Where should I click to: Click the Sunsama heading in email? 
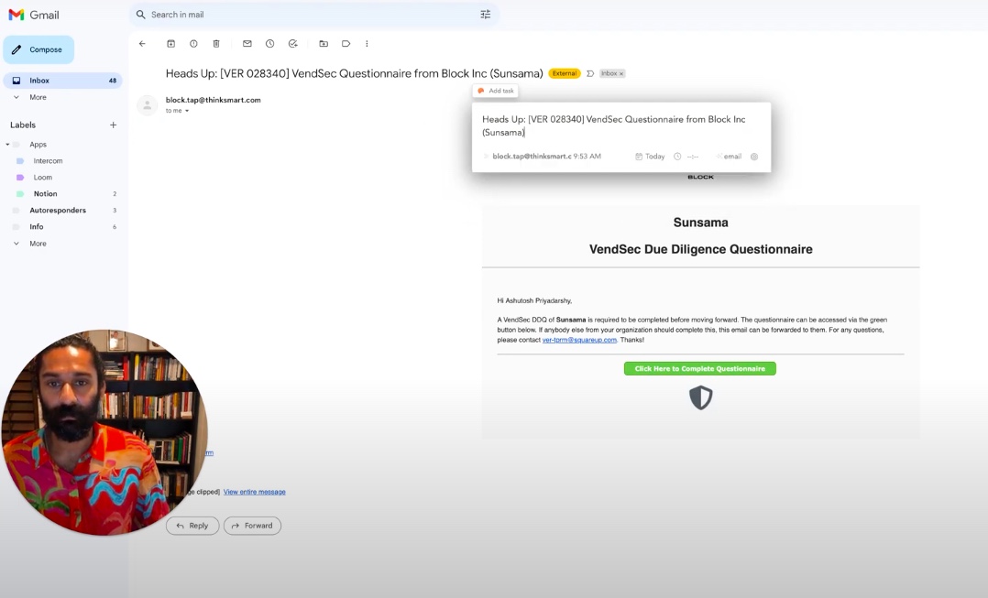[700, 223]
